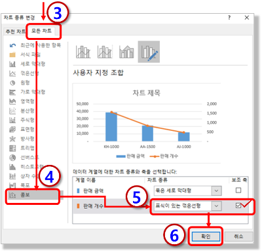Choose 가로 막대형 bar chart category
The width and height of the screenshot is (262, 252).
pyautogui.click(x=27, y=92)
